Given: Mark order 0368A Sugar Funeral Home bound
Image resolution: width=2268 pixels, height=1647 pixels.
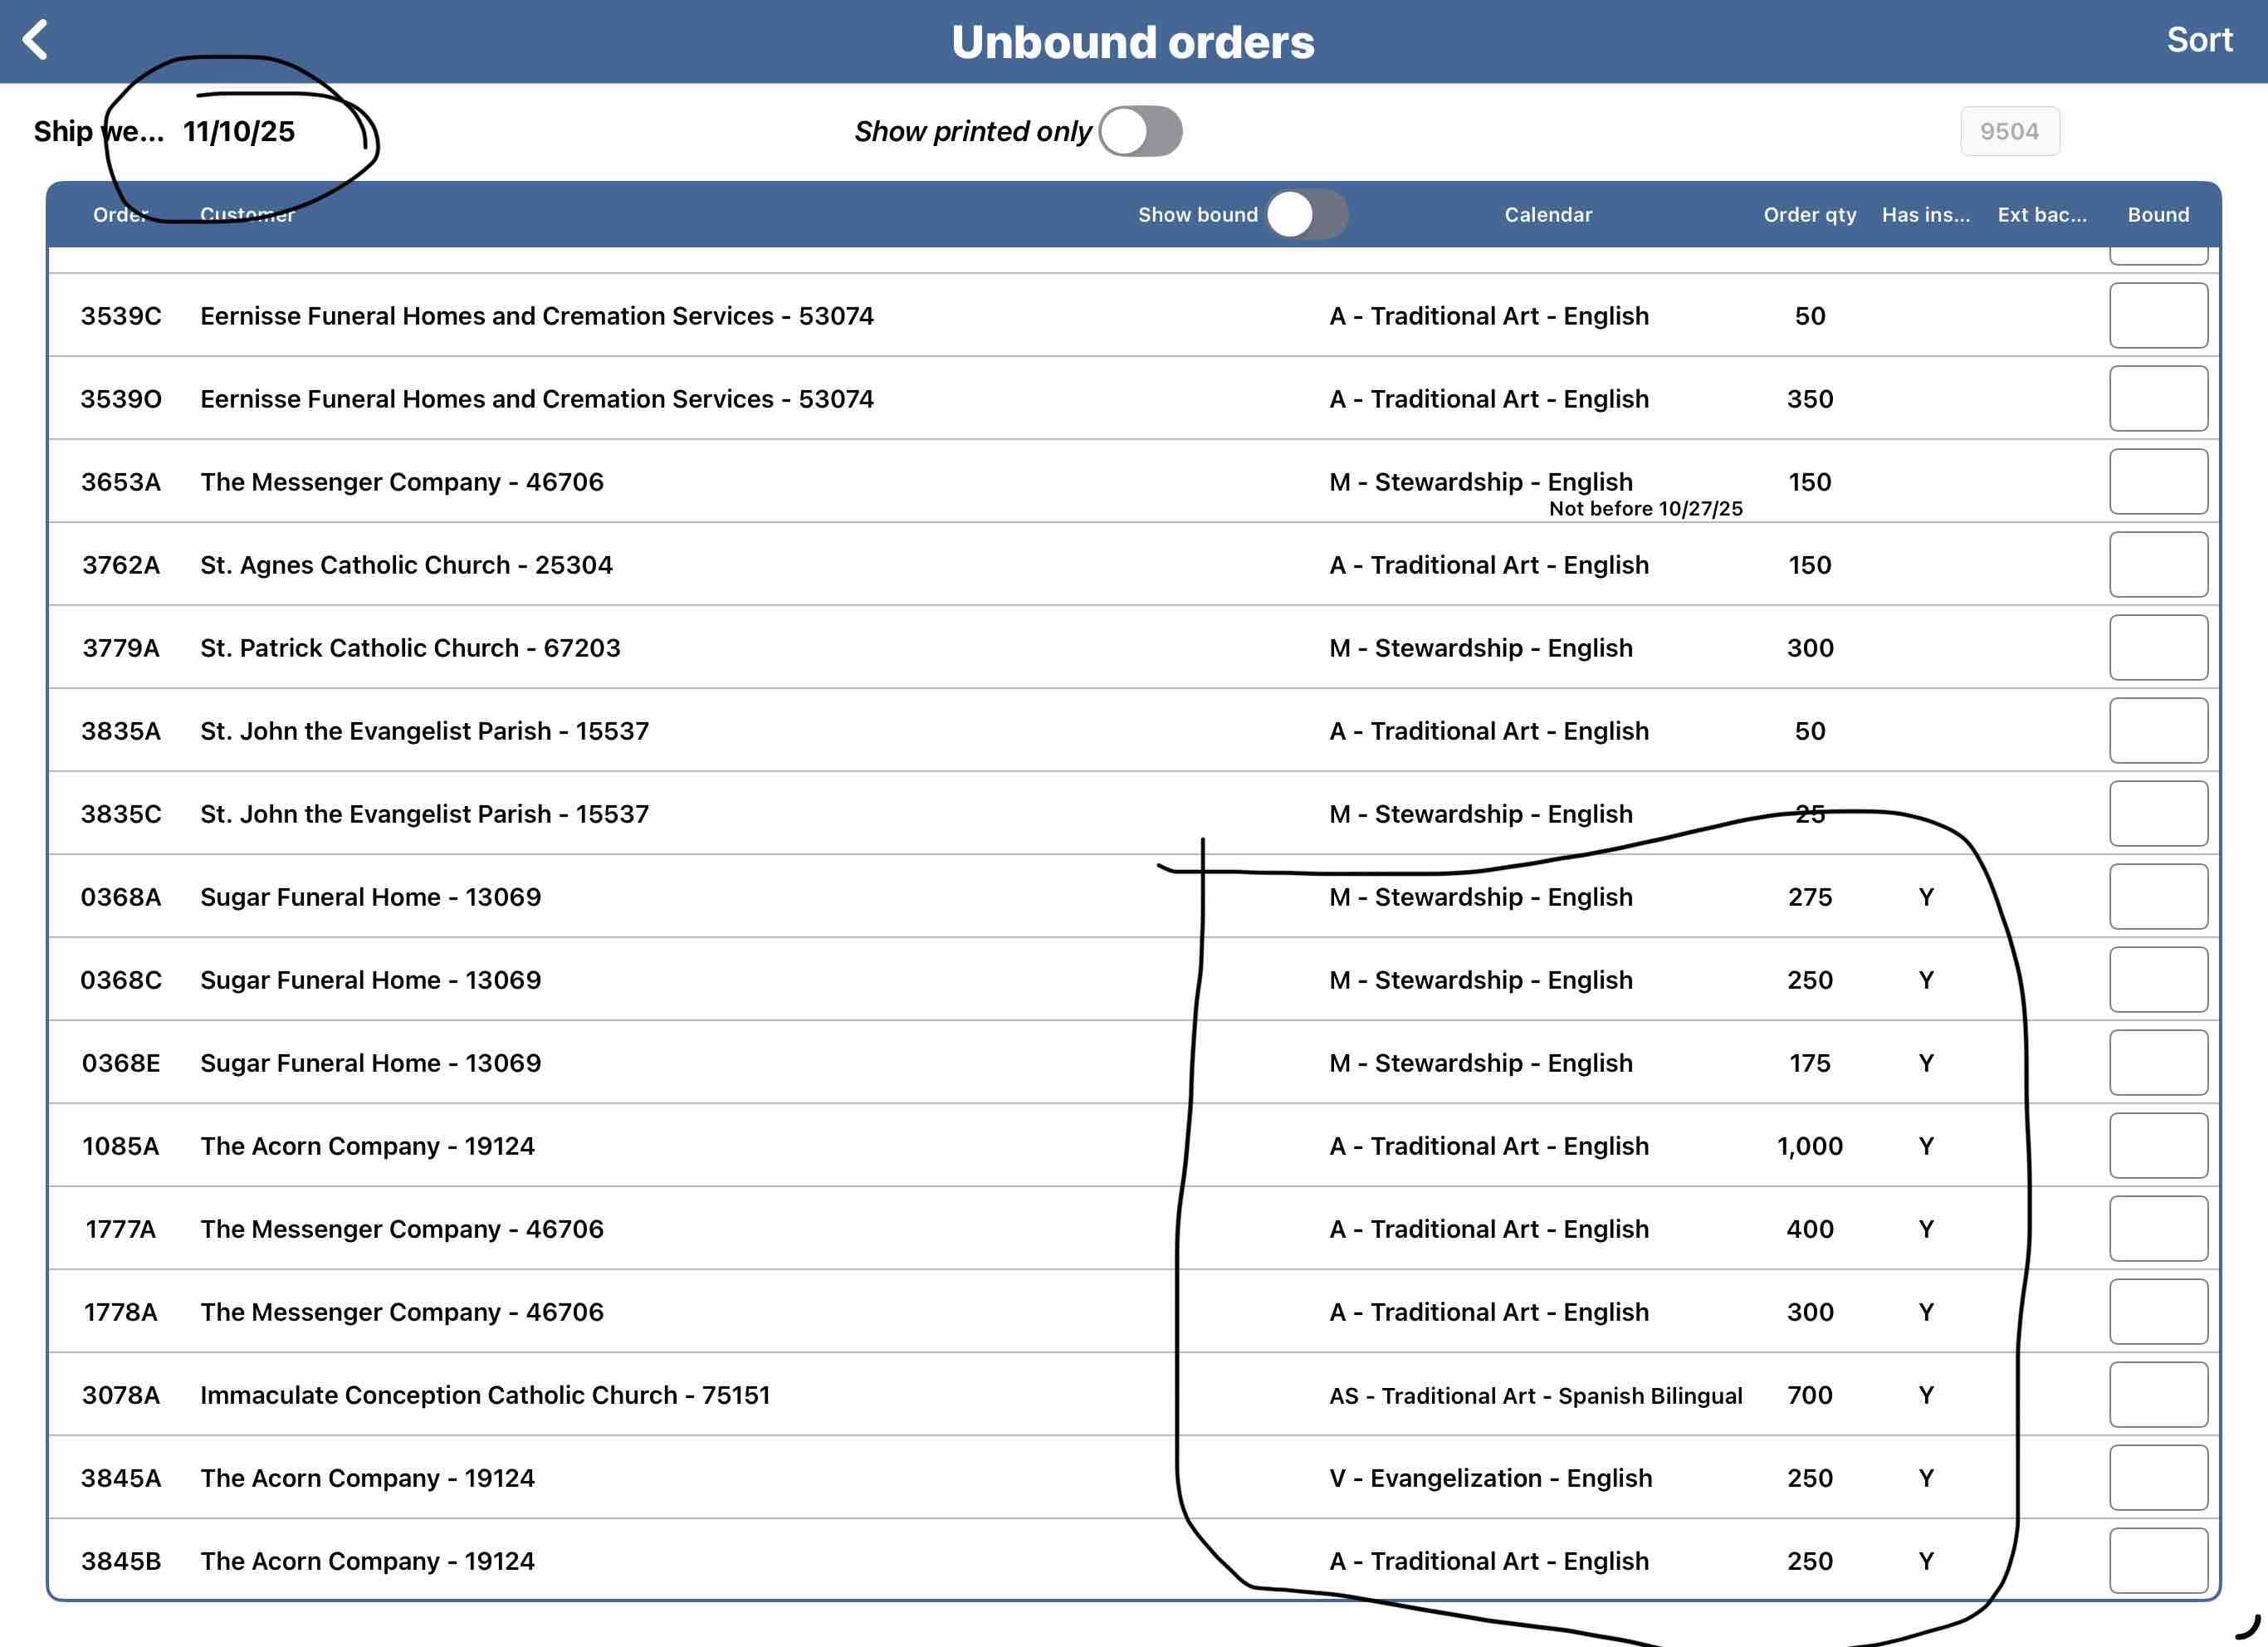Looking at the screenshot, I should (2158, 897).
